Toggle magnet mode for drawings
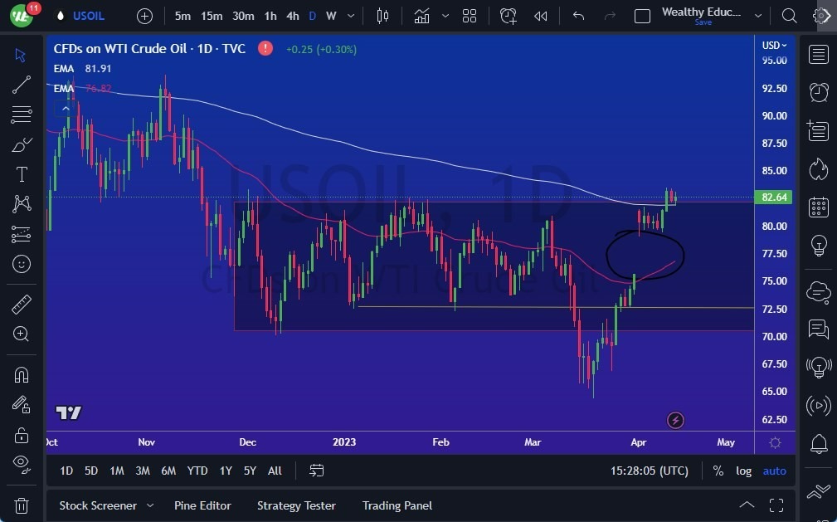Image resolution: width=837 pixels, height=522 pixels. (21, 374)
